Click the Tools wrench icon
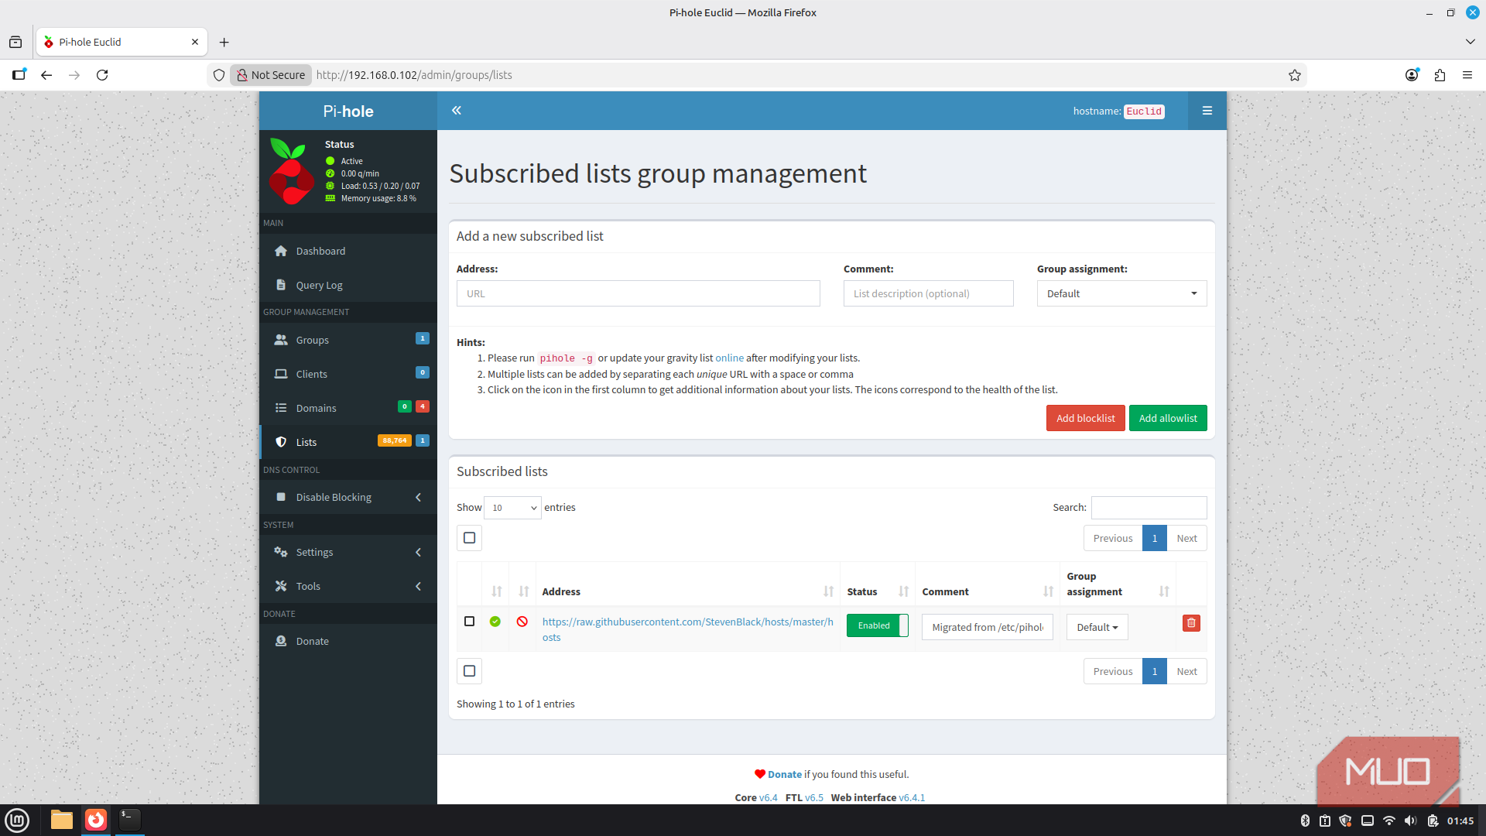 [x=281, y=586]
